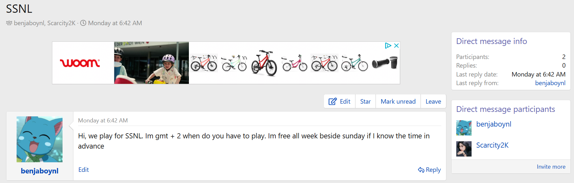Screen dimensions: 574x183
Task: Click the AdChoices triangle icon
Action: 388,46
